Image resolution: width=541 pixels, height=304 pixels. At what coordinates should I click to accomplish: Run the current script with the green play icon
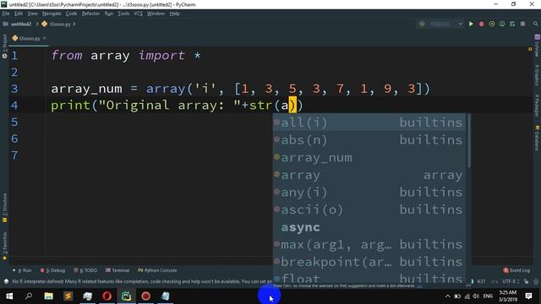click(x=471, y=24)
